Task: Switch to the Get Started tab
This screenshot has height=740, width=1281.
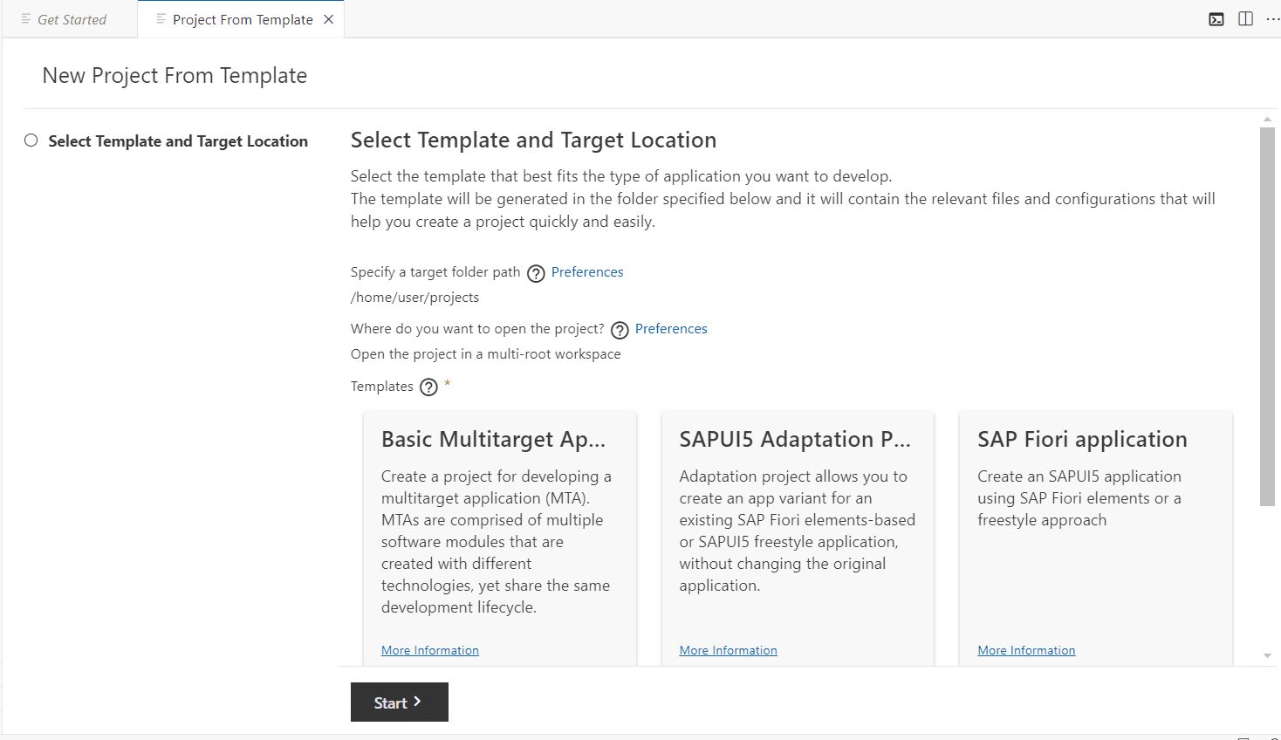Action: 70,18
